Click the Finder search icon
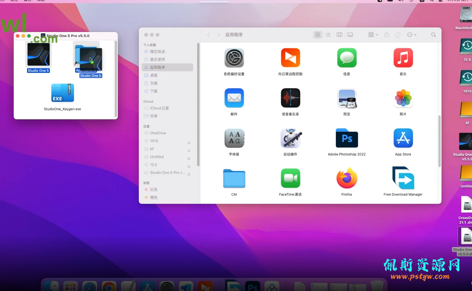Viewport: 472px width, 291px height. pyautogui.click(x=434, y=35)
